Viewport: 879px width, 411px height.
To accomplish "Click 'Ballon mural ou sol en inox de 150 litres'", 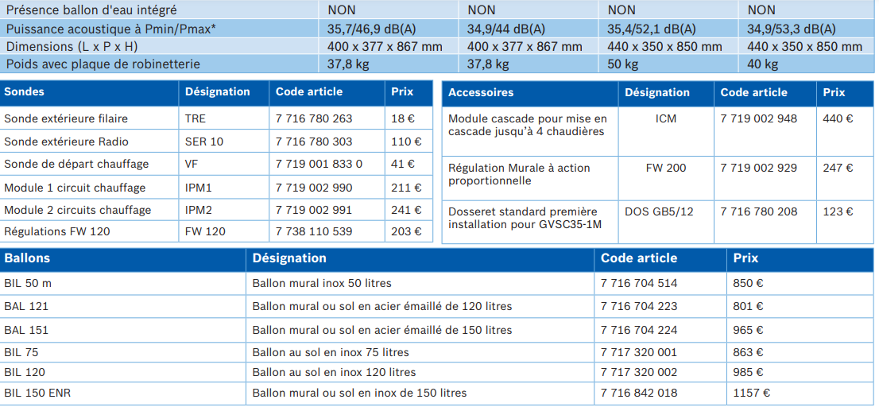I will [359, 393].
